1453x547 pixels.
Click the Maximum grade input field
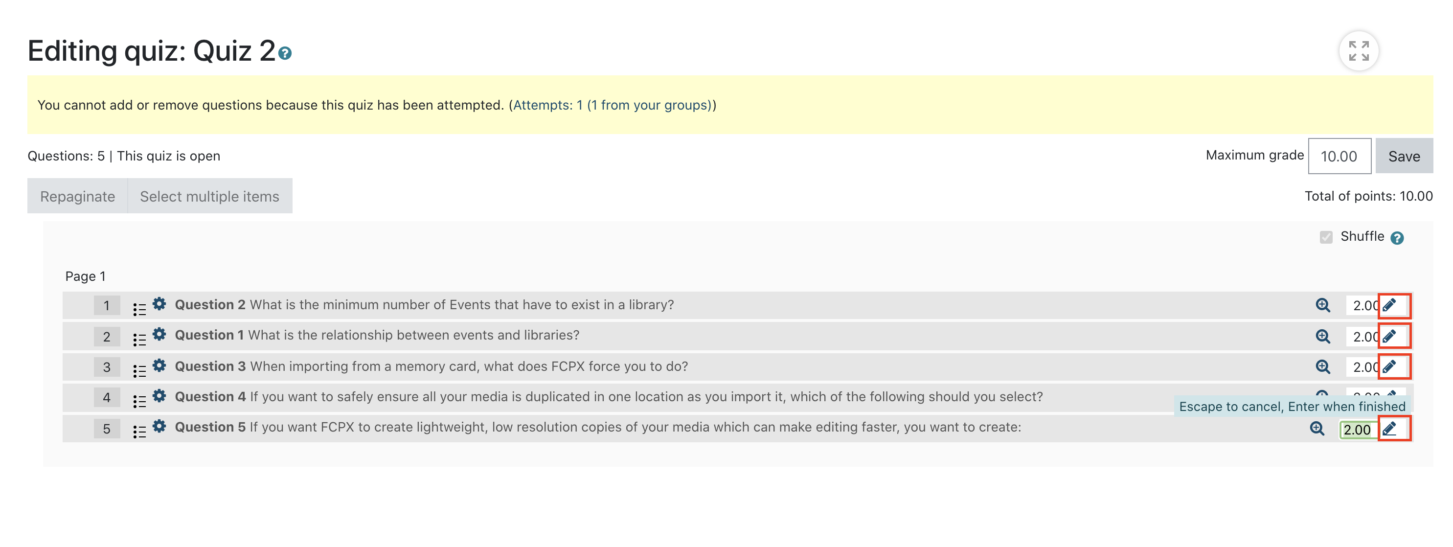point(1339,156)
